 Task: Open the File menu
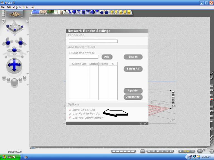[x=3, y=7]
